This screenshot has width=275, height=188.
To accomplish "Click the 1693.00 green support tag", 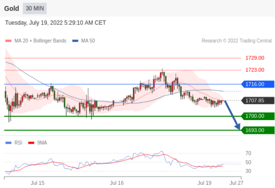I will [x=258, y=130].
